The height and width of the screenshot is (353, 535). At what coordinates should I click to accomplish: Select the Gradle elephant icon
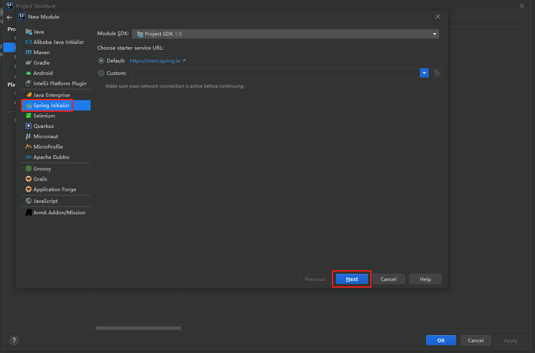[29, 63]
